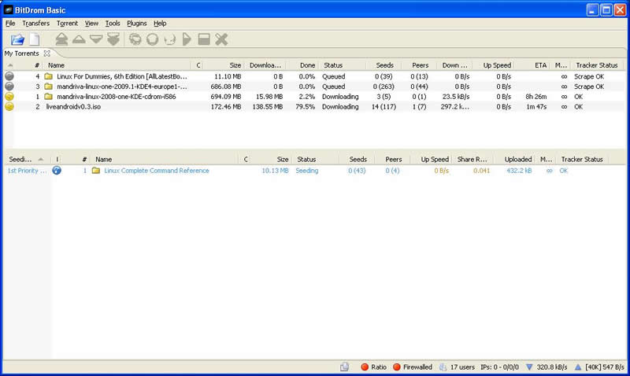Move torrent to bottom toolbar icon
630x376 pixels.
113,39
